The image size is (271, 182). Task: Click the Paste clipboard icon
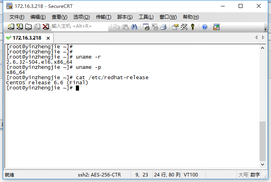[x=126, y=27]
